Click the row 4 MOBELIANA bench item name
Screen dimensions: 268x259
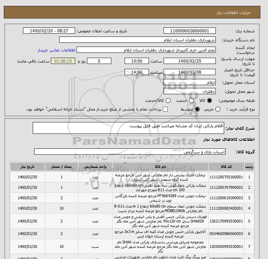tap(160, 209)
